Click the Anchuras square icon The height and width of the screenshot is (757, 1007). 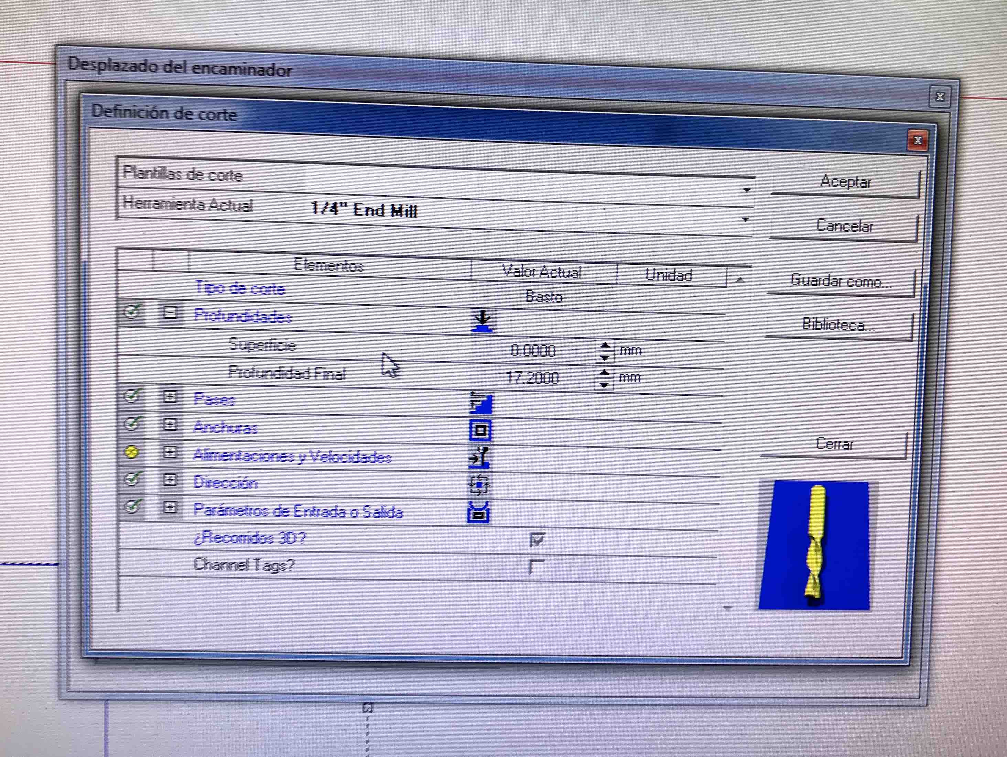(x=480, y=430)
